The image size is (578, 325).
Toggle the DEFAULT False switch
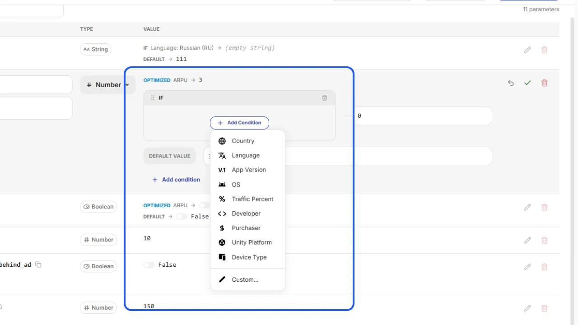182,217
